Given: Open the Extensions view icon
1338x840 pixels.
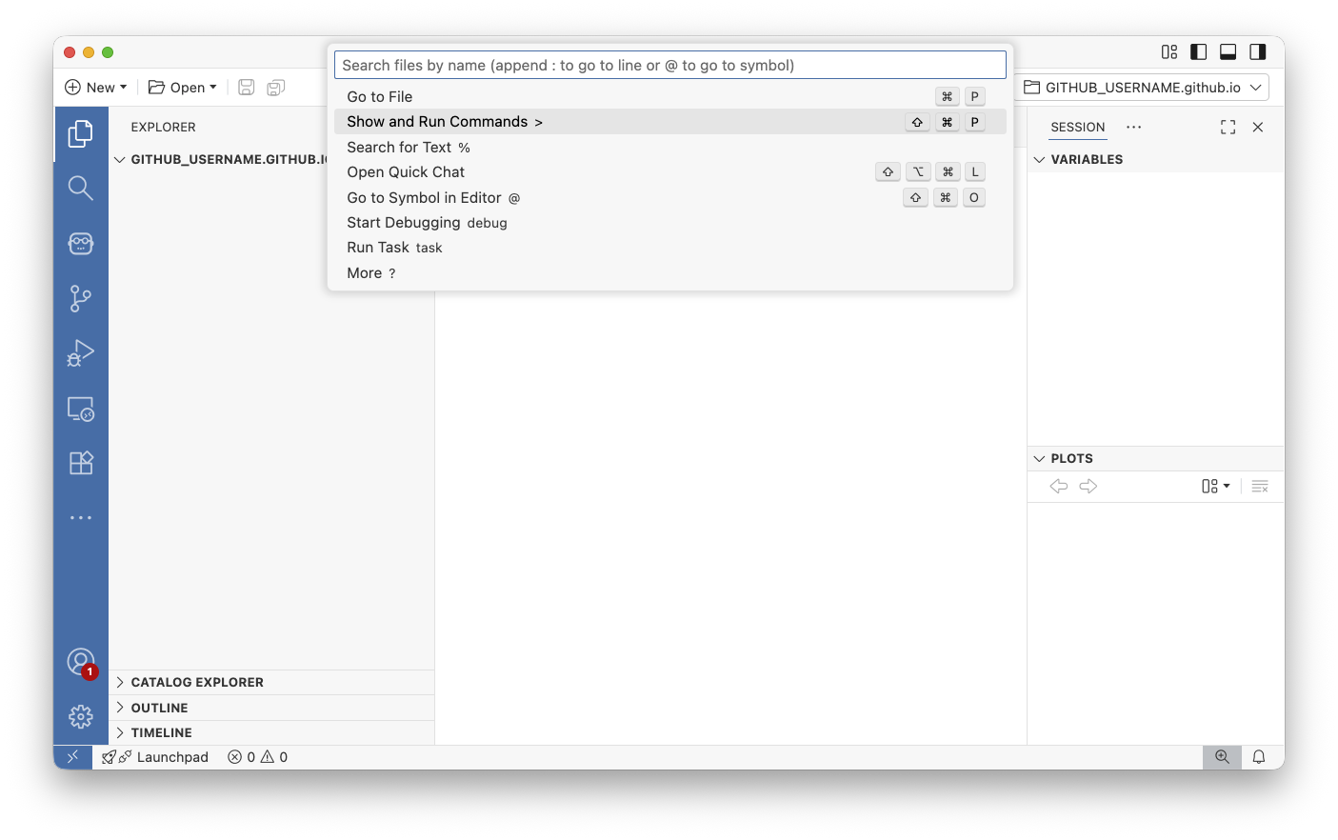Looking at the screenshot, I should 81,463.
